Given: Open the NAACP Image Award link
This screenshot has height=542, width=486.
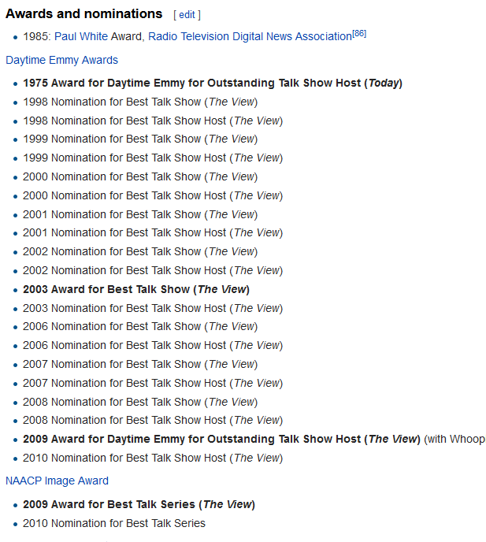Looking at the screenshot, I should coord(57,481).
